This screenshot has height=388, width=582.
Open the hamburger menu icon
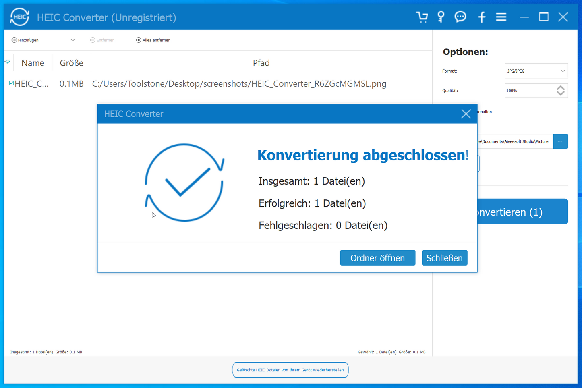pyautogui.click(x=501, y=17)
